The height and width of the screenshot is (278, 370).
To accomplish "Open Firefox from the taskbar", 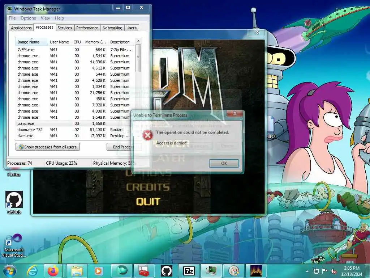I will coord(53,271).
